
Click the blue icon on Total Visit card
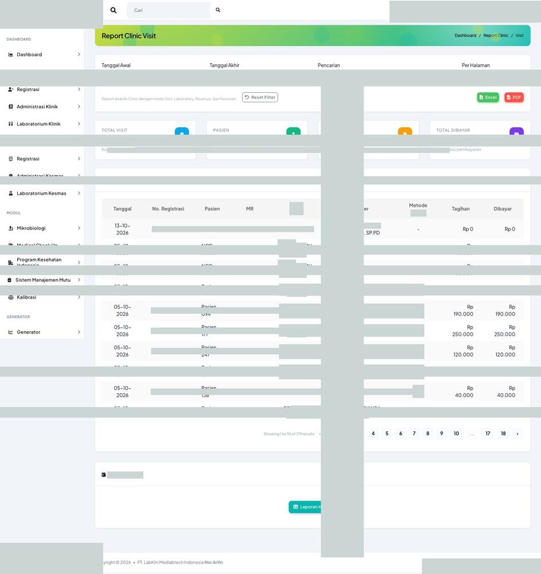tap(182, 131)
